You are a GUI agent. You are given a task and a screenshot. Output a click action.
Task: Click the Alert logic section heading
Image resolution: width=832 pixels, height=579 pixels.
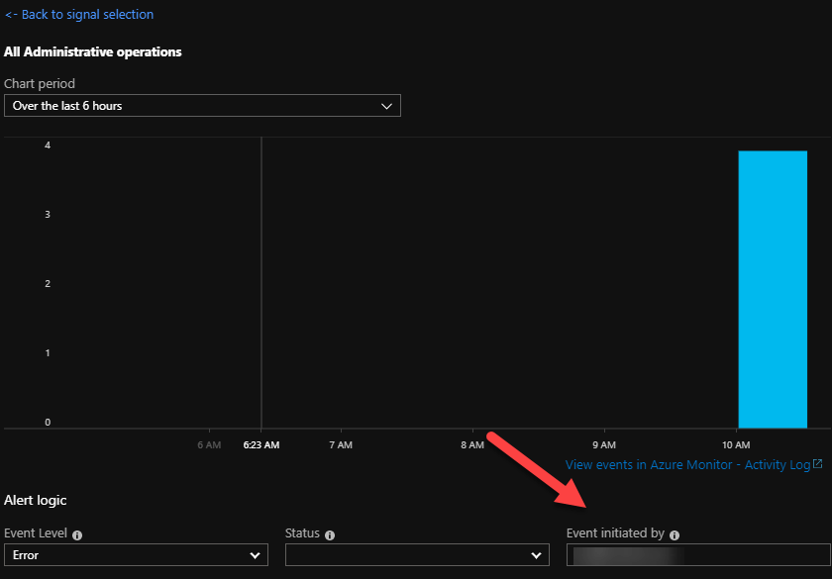[x=36, y=501]
